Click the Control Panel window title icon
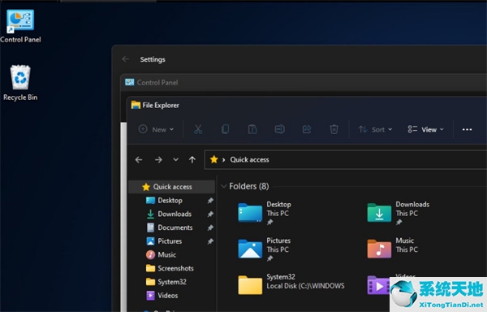The image size is (487, 312). [130, 82]
